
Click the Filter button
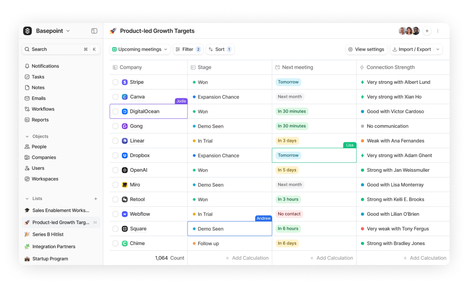pos(188,49)
